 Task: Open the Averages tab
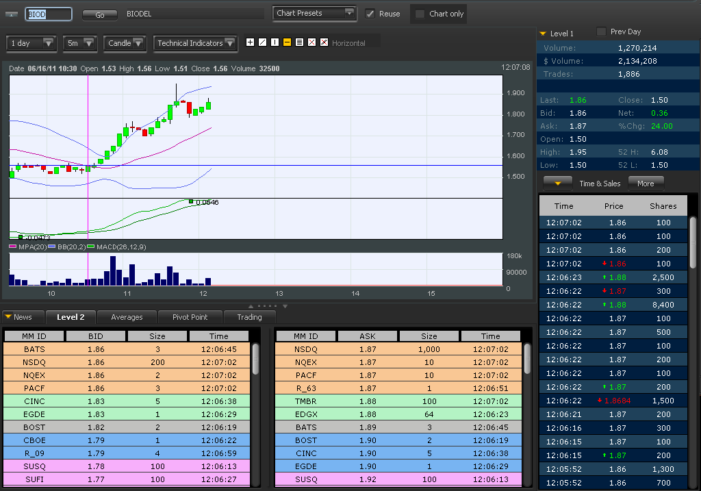coord(127,317)
